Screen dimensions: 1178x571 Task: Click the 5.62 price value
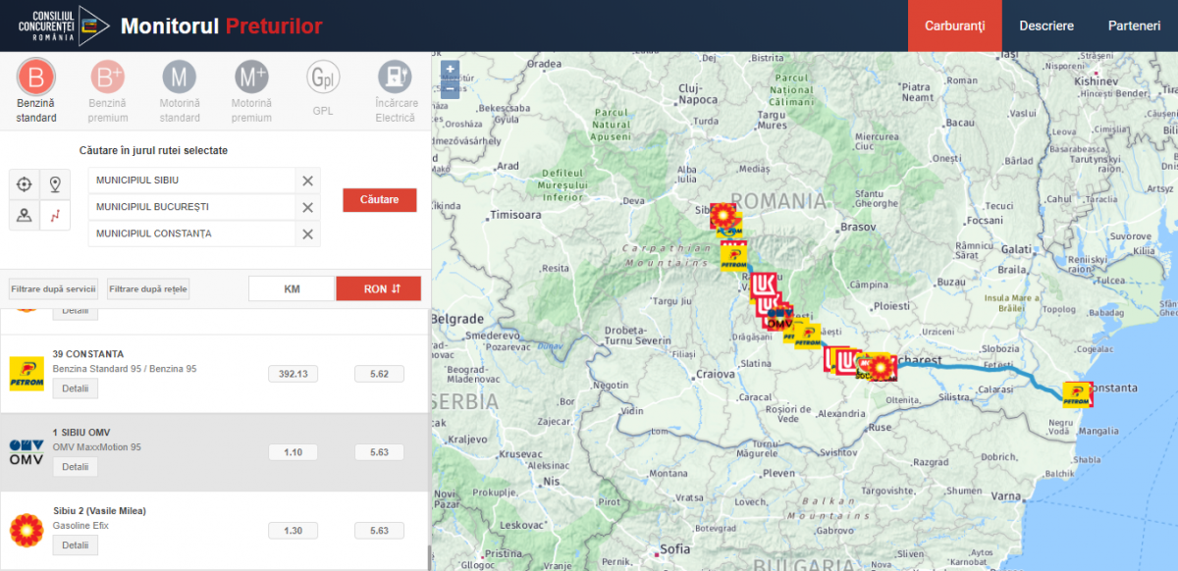pos(379,374)
